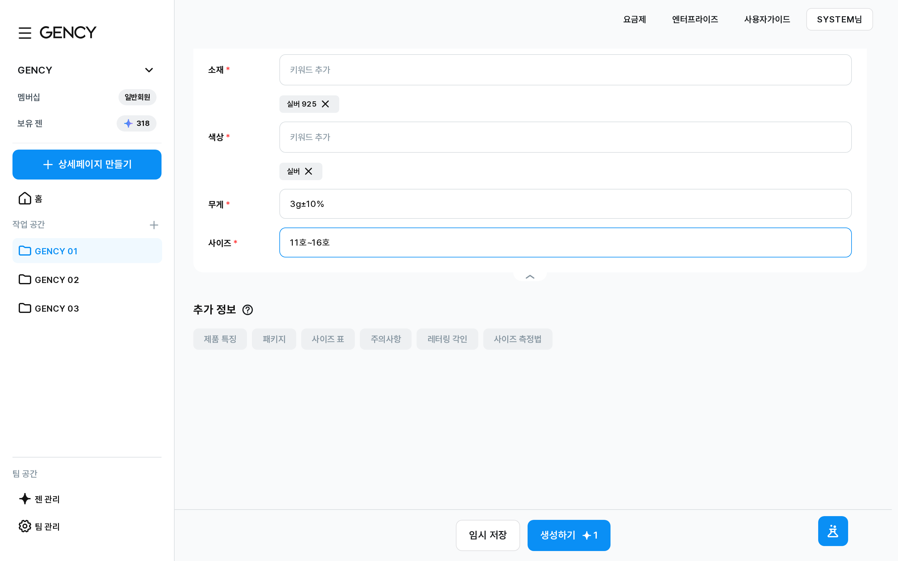Select the 패키지 chip

coord(274,339)
